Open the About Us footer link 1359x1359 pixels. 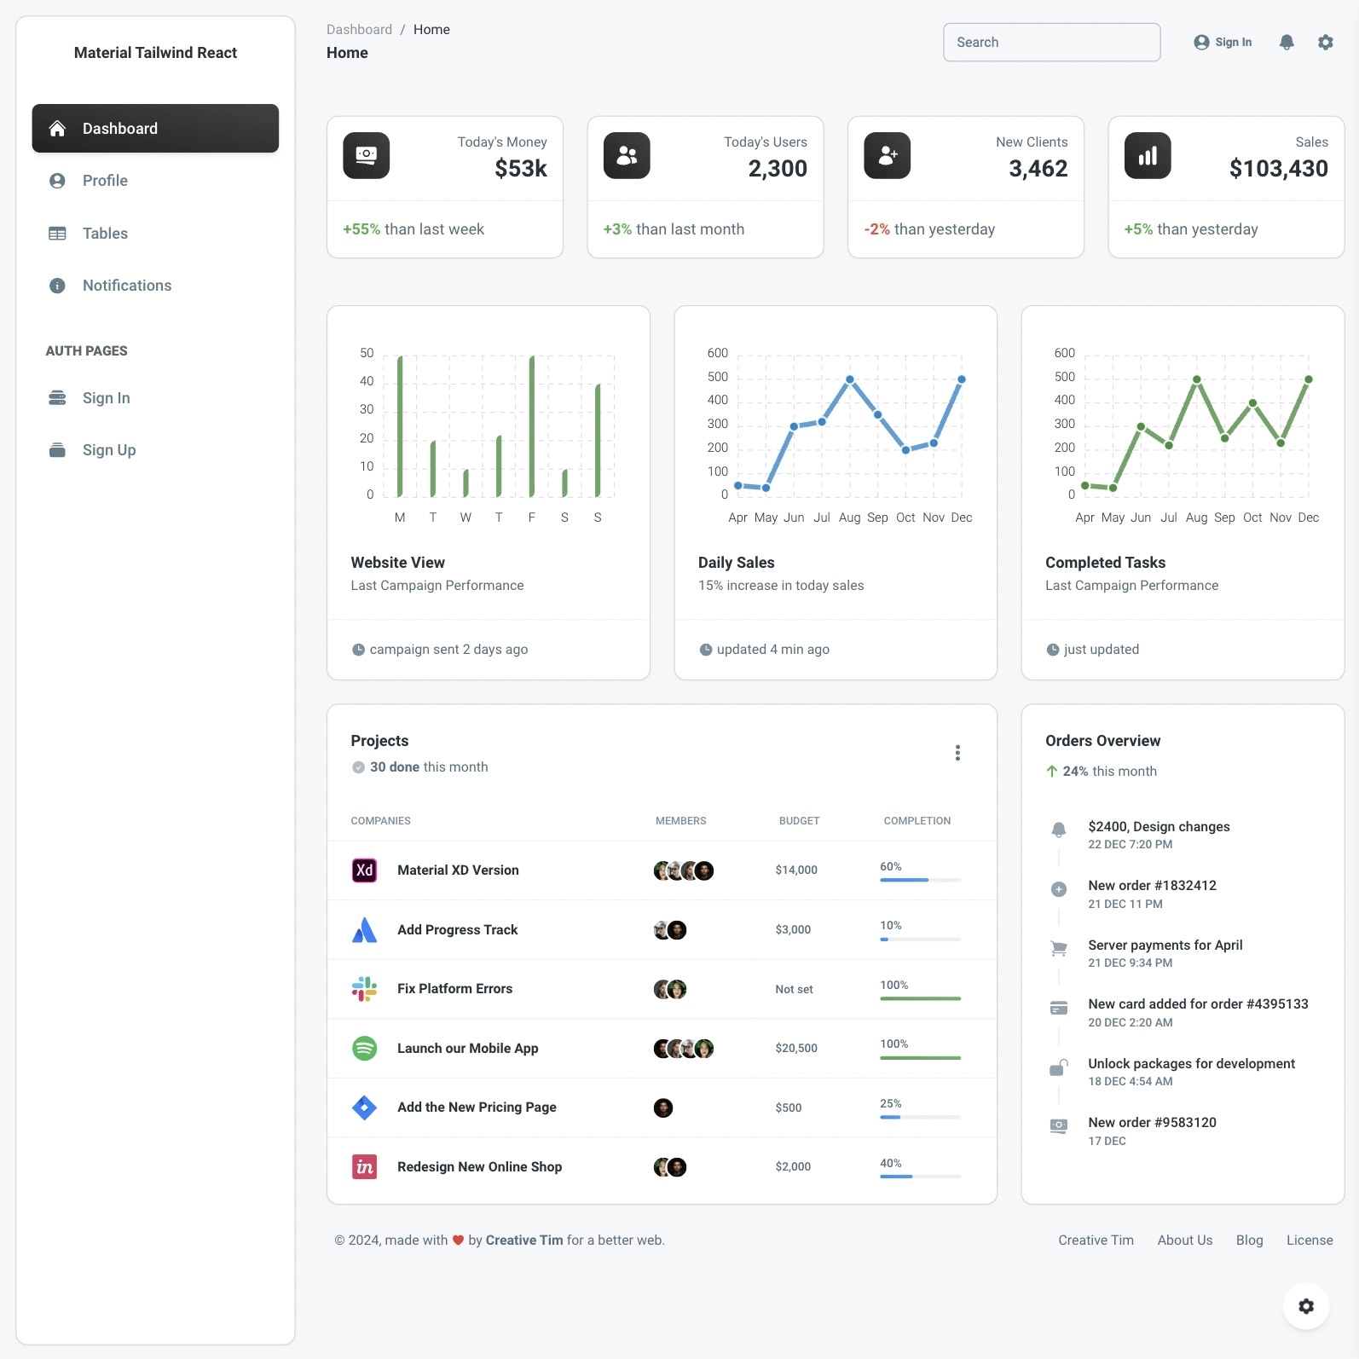tap(1184, 1240)
